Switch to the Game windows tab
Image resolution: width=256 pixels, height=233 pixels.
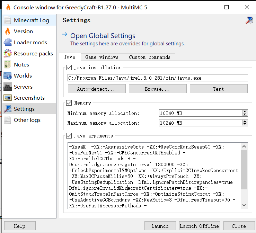(x=102, y=57)
